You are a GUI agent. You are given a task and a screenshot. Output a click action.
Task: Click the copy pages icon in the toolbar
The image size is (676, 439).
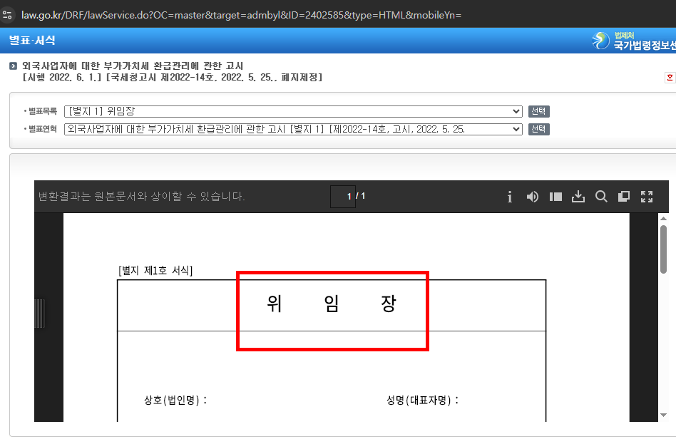(623, 197)
